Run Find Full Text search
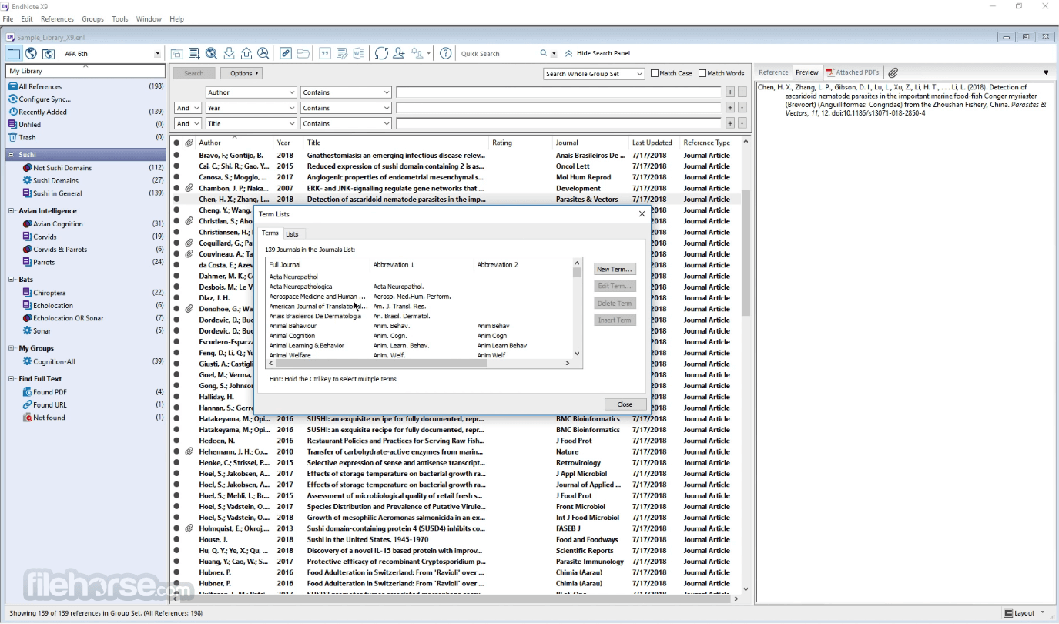The width and height of the screenshot is (1059, 624). click(263, 53)
